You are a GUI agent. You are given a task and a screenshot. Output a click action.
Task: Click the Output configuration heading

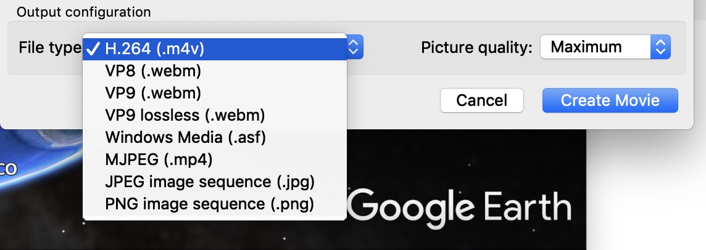click(83, 12)
